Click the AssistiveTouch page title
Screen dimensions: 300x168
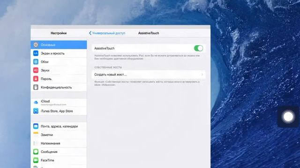coord(149,33)
